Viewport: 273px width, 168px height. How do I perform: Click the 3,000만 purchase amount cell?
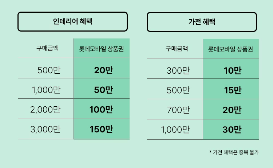pos(46,130)
